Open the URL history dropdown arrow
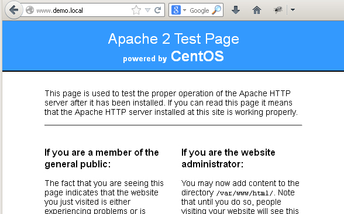 pyautogui.click(x=147, y=10)
